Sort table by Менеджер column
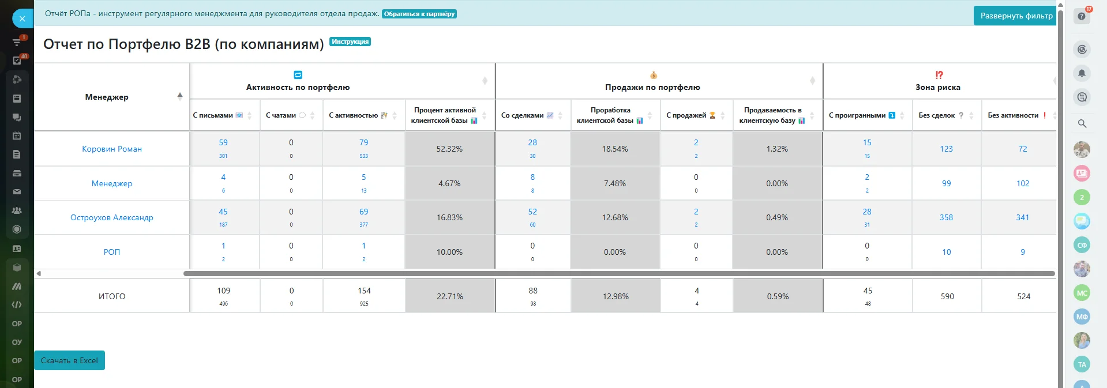Screen dimensions: 1107x388 [x=179, y=97]
